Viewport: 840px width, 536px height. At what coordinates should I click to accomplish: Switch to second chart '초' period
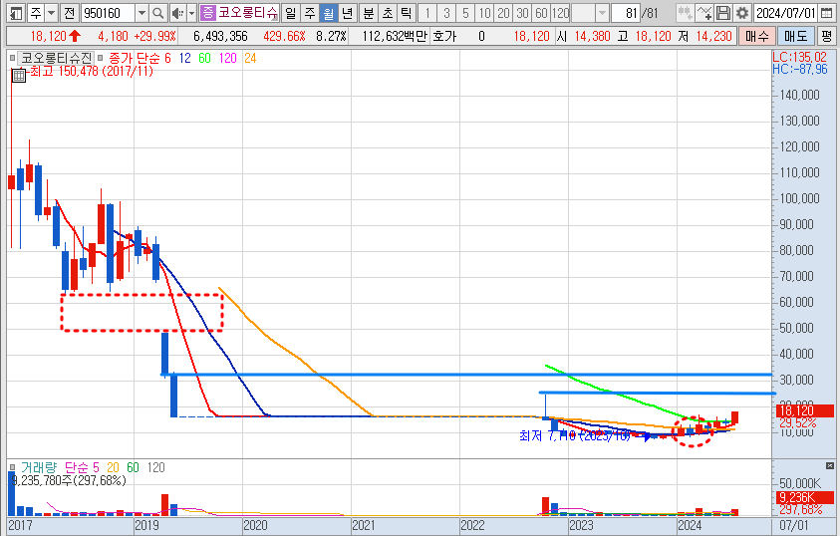tap(388, 13)
